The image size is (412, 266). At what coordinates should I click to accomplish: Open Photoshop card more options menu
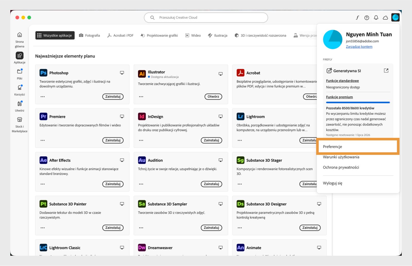[43, 97]
